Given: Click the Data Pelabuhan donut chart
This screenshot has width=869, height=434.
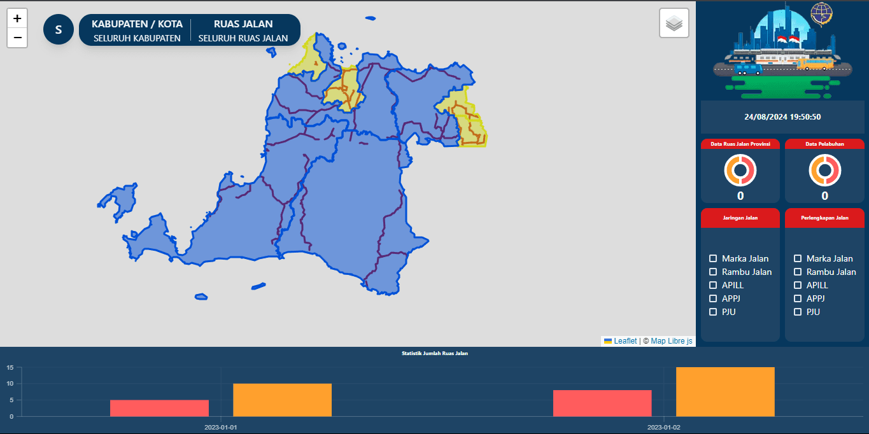Looking at the screenshot, I should pyautogui.click(x=824, y=170).
